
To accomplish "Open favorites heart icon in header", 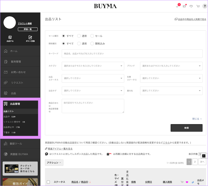I will 191,6.
